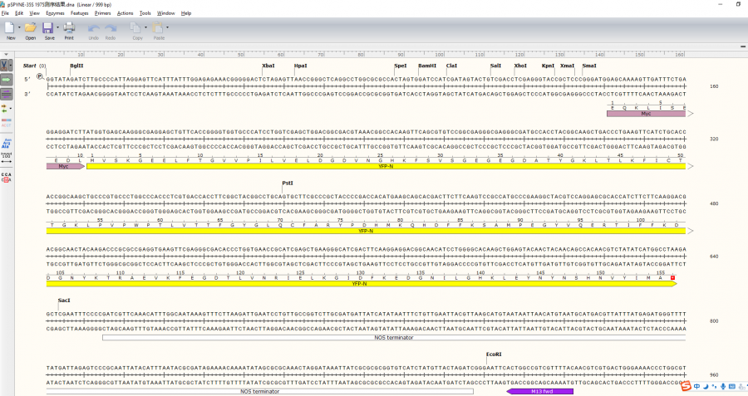Click the collapse bar at top right
Image resolution: width=748 pixels, height=396 pixels.
coord(743,46)
